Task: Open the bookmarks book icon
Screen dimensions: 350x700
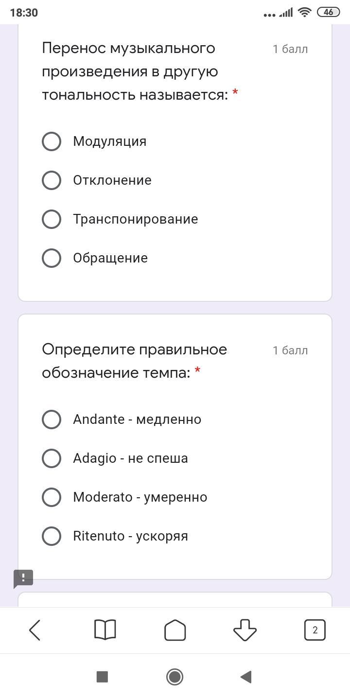Action: coord(105,630)
